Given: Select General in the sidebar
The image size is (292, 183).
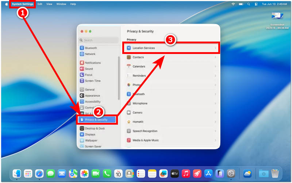Looking at the screenshot, I should [x=87, y=89].
